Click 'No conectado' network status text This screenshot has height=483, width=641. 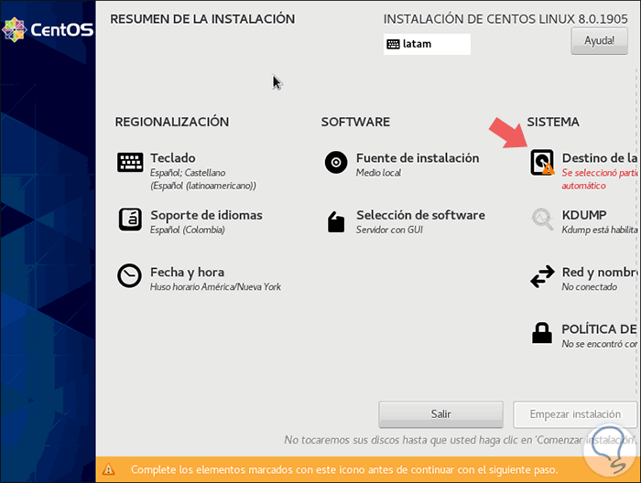tap(589, 287)
